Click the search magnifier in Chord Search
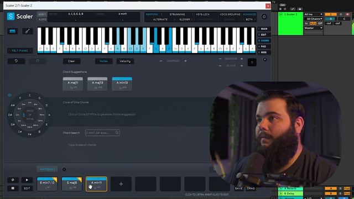The image size is (354, 199). [117, 133]
